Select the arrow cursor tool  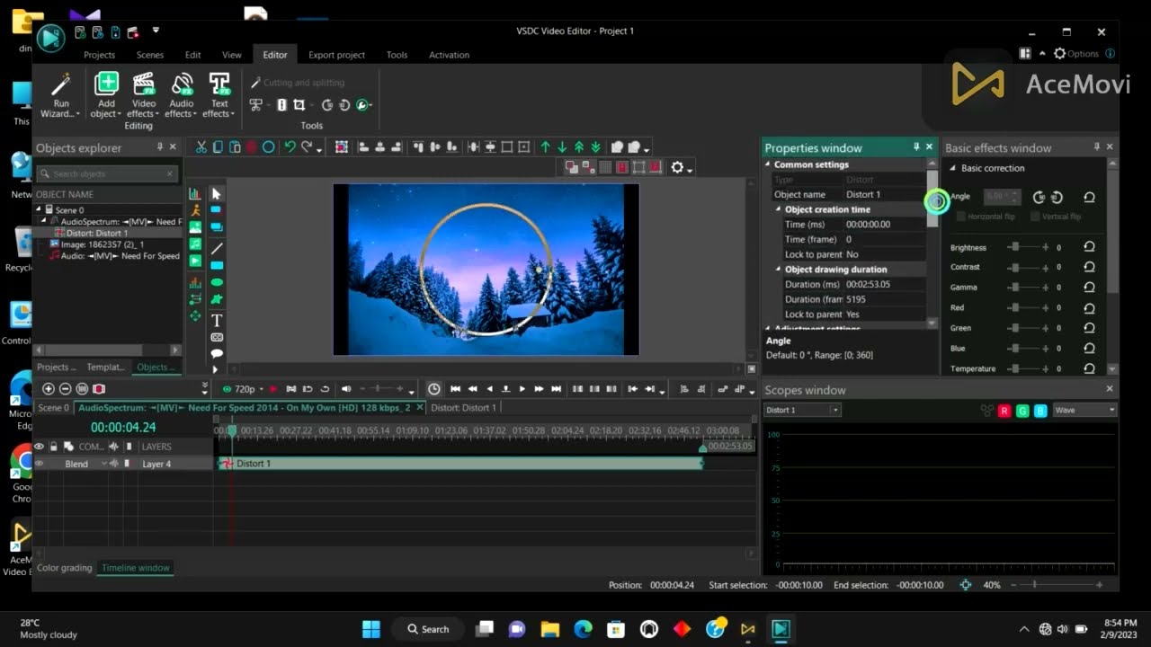pyautogui.click(x=216, y=193)
